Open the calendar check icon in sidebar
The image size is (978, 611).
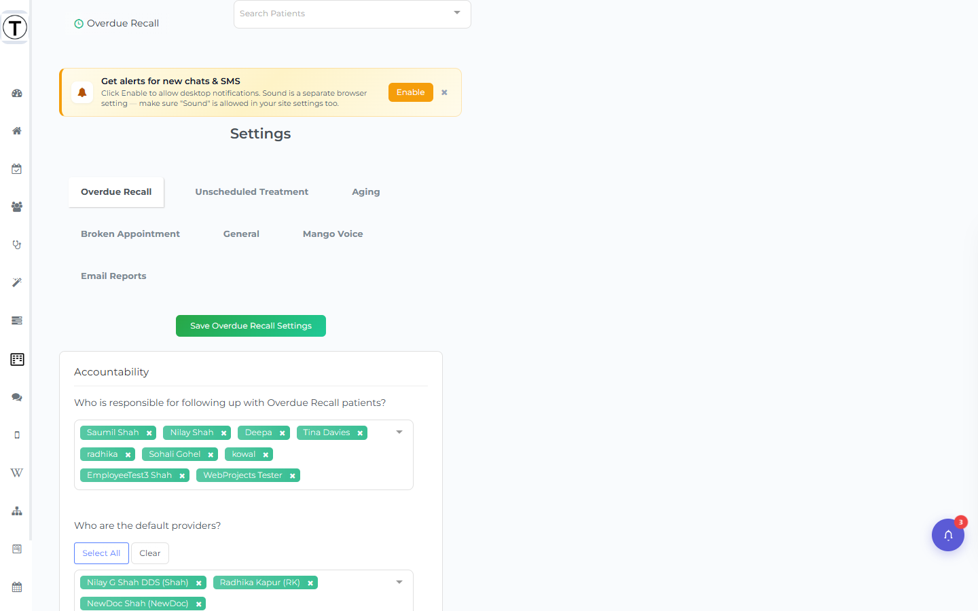(17, 169)
